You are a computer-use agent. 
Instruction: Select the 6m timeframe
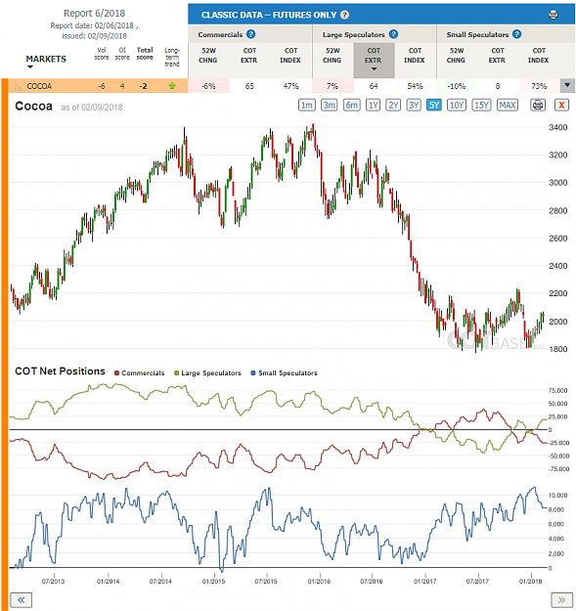pyautogui.click(x=352, y=106)
